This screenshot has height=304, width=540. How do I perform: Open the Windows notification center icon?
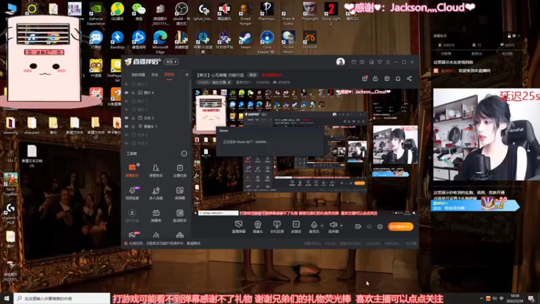[531, 298]
